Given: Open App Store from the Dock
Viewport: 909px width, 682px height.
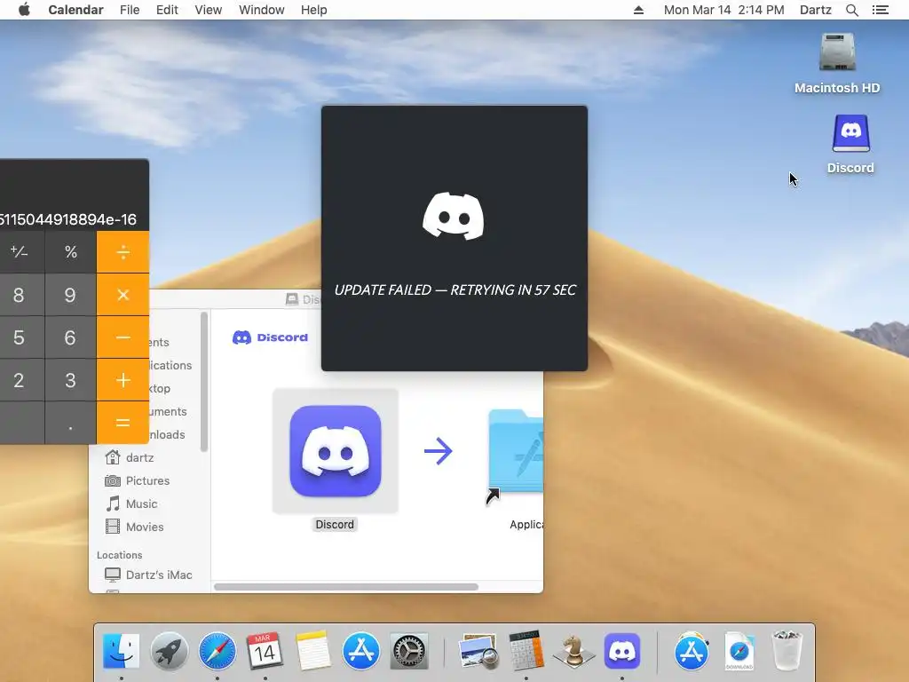Looking at the screenshot, I should point(361,651).
